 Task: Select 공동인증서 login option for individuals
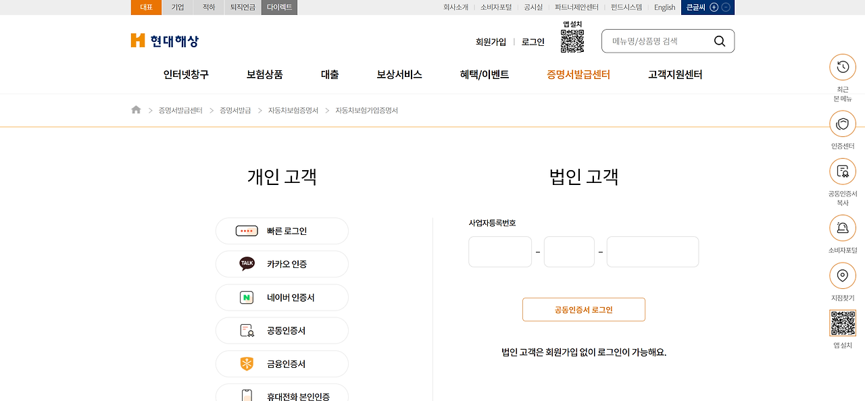pos(282,331)
